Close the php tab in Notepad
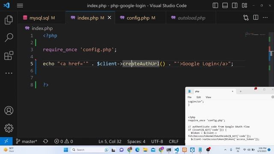Viewport: 274px width, 154px height. coord(232,91)
